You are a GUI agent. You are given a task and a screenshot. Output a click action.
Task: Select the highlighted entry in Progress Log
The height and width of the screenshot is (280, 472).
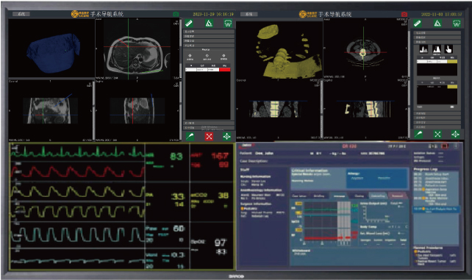(436, 209)
